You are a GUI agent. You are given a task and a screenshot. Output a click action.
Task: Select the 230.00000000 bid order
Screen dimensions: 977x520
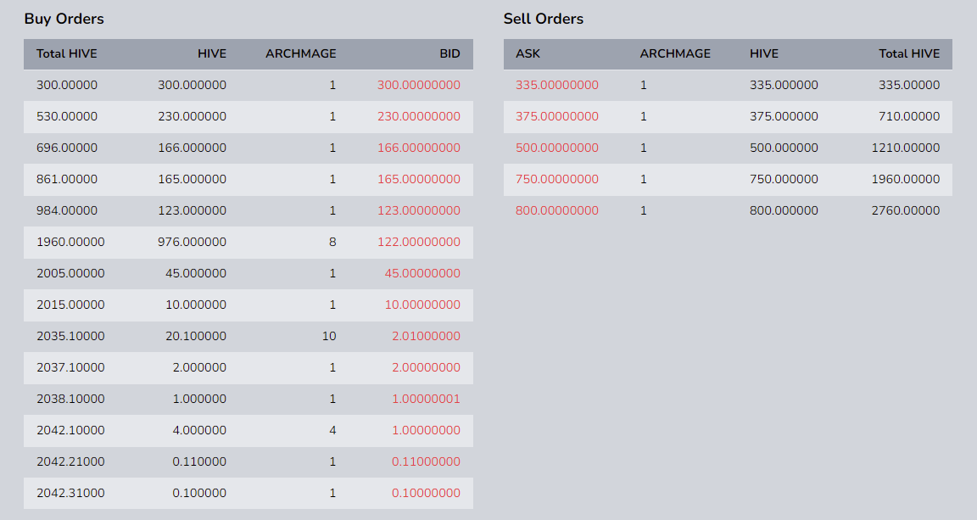click(x=419, y=116)
